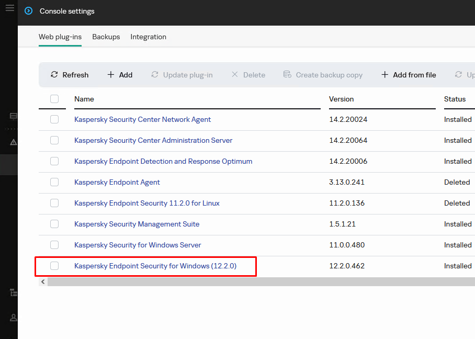The width and height of the screenshot is (475, 339).
Task: Open Kaspersky Security Center Administration Server link
Action: click(x=153, y=140)
